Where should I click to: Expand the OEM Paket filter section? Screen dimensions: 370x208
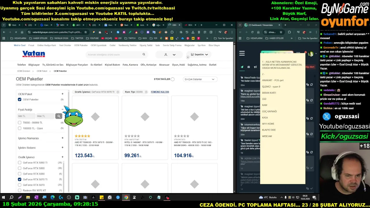click(62, 94)
